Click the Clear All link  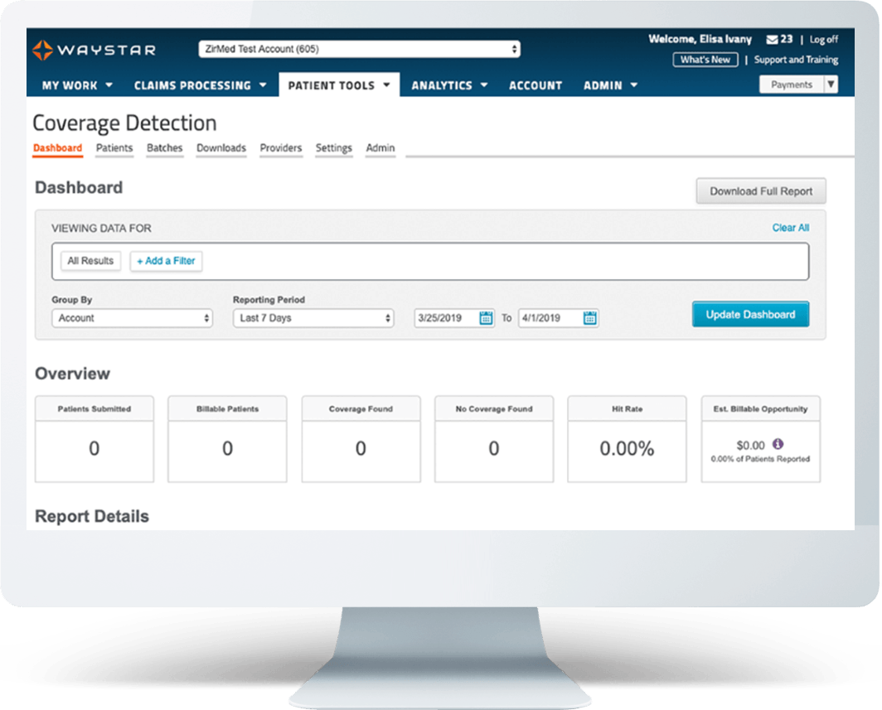790,227
